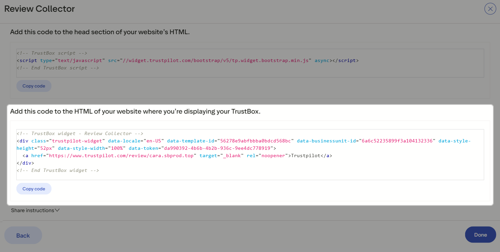Copy the TrustBox head script code
The height and width of the screenshot is (252, 500).
34,86
